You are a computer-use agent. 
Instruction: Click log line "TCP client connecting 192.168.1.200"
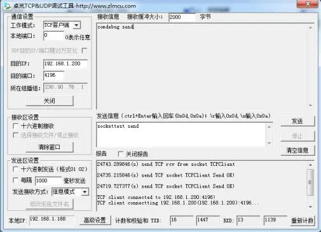(177, 203)
